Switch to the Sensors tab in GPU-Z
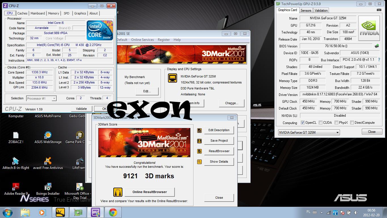This screenshot has height=218, width=387. click(306, 11)
